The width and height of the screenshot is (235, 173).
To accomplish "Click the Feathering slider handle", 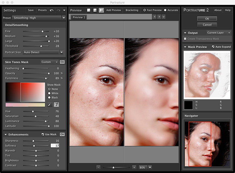I will point(23,69).
